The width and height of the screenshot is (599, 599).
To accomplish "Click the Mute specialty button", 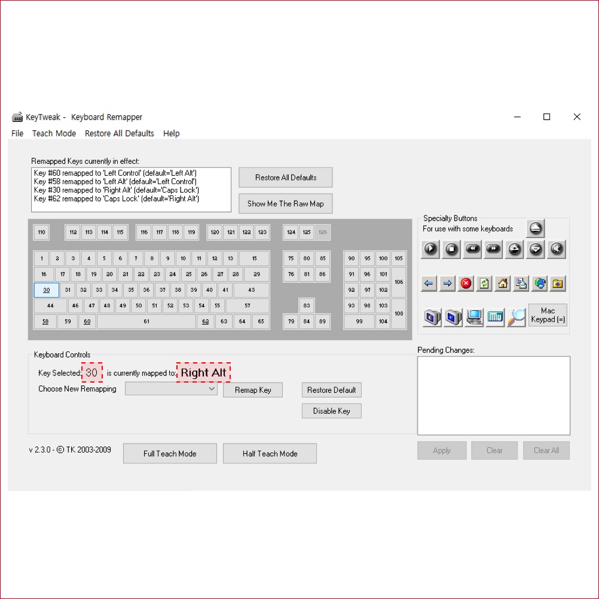I will (556, 249).
